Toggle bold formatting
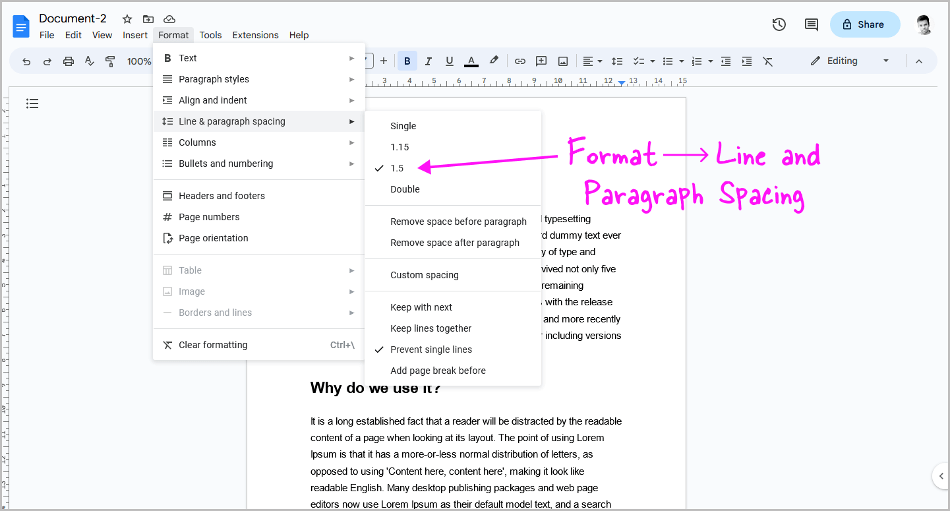This screenshot has height=511, width=950. [407, 61]
